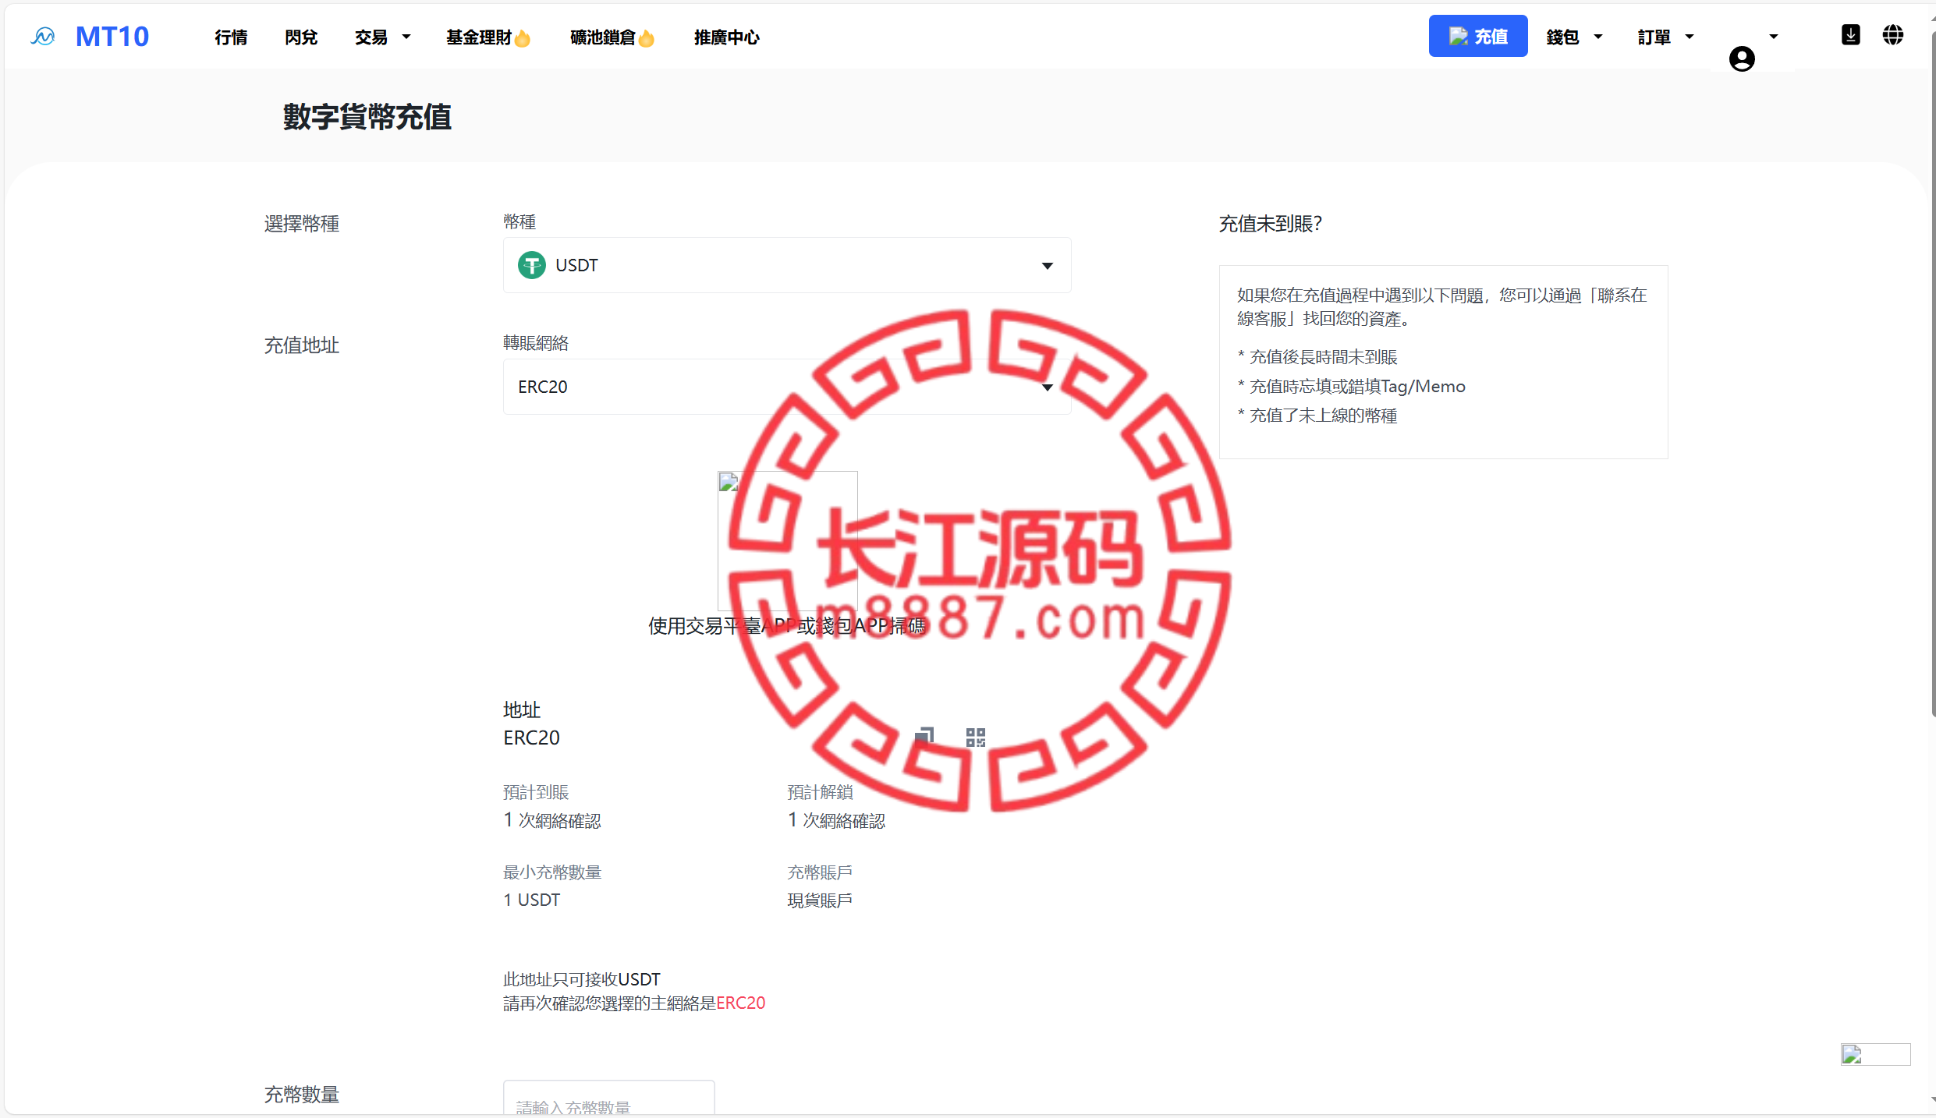This screenshot has height=1118, width=1936.
Task: Open the 行情 market menu item
Action: (231, 37)
